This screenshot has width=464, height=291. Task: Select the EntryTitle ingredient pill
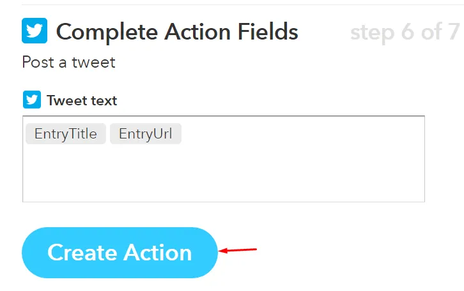coord(66,133)
